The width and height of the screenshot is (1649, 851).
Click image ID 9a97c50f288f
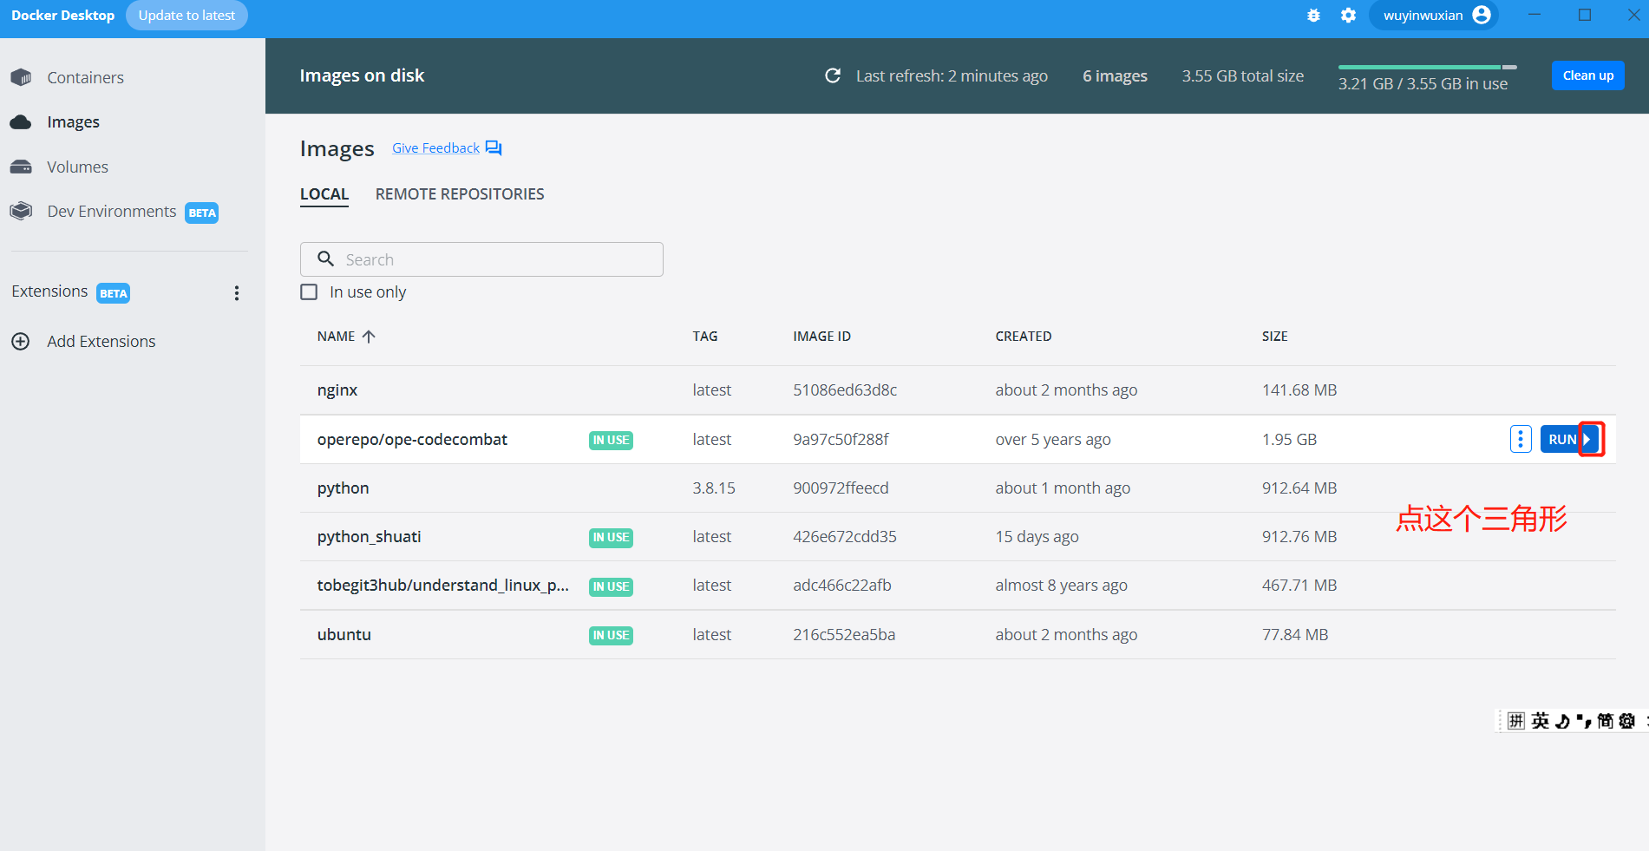841,440
